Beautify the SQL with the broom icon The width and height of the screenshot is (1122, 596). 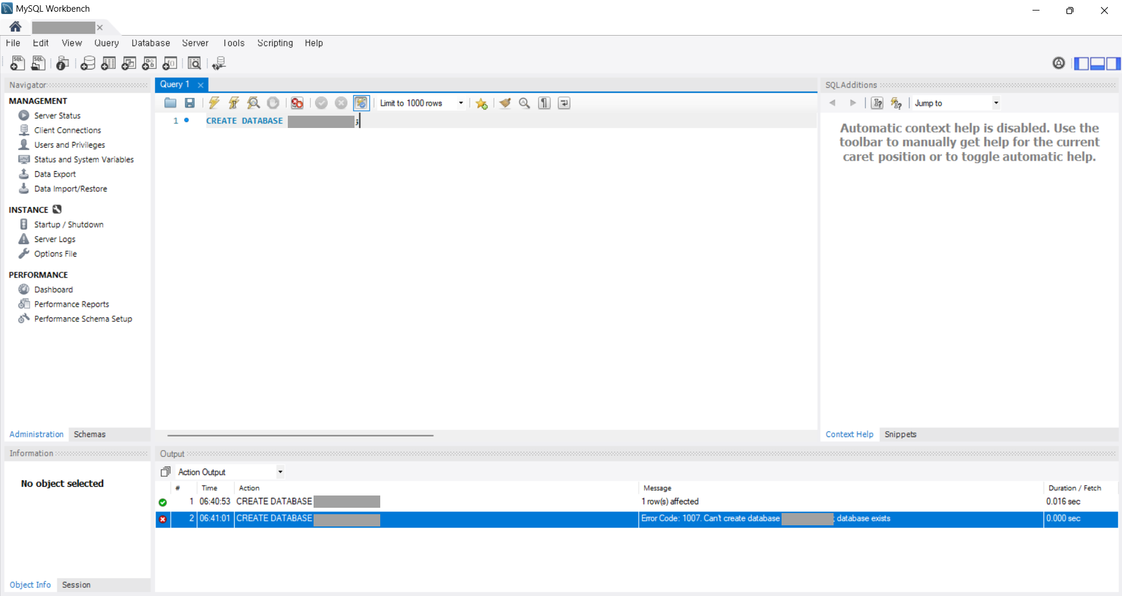pos(505,103)
